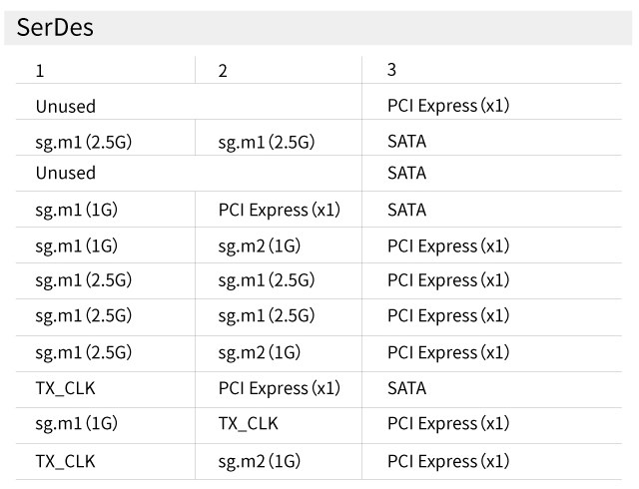Select column header 3

tap(391, 70)
